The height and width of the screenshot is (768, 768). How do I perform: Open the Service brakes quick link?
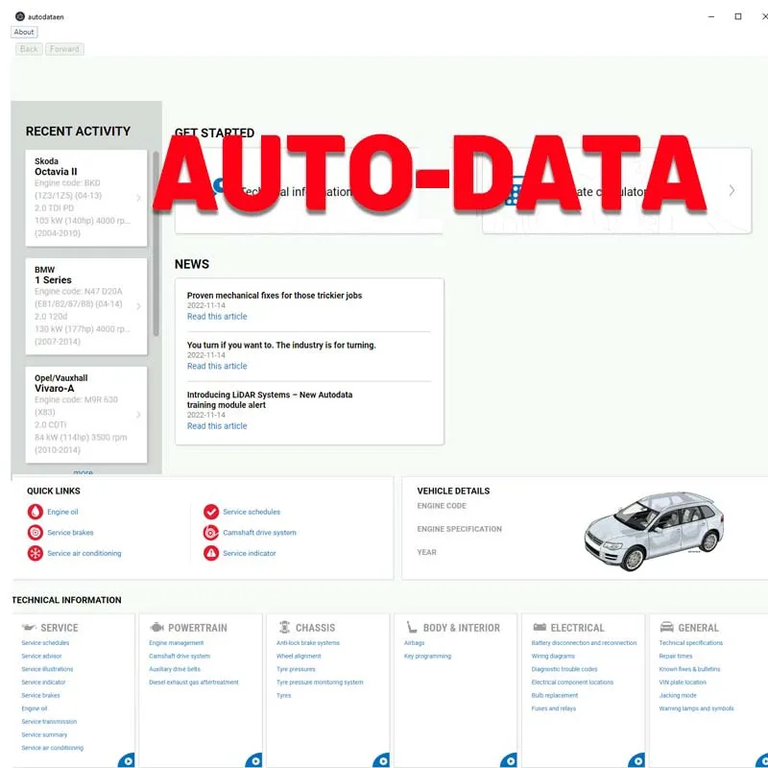pos(70,533)
